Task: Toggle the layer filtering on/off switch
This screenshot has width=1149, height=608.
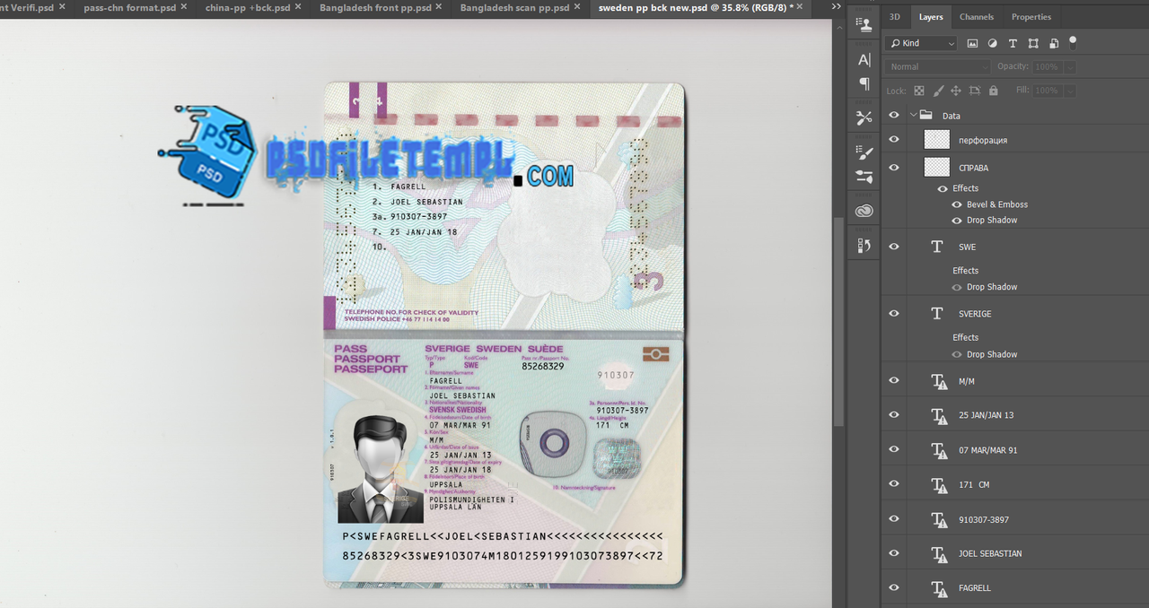Action: coord(1073,41)
